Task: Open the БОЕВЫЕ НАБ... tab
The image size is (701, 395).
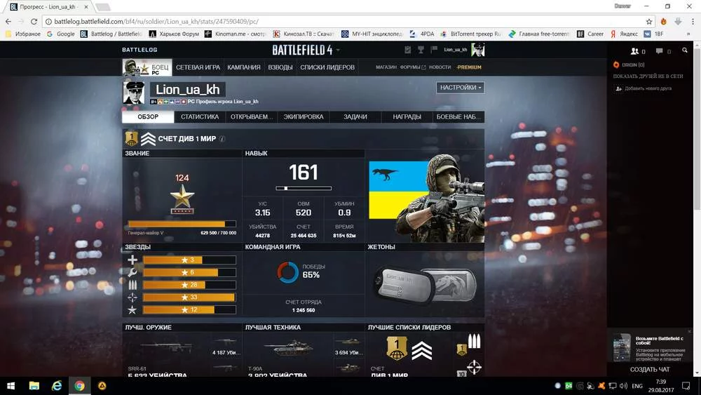Action: (458, 116)
